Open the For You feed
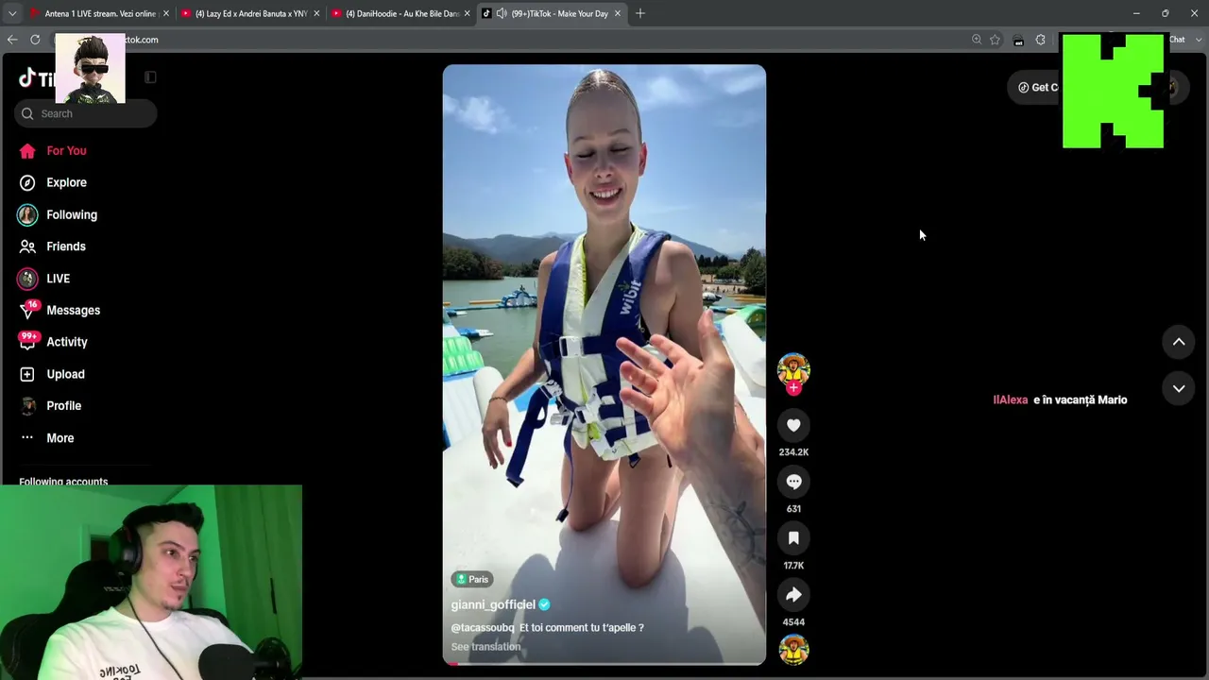The image size is (1209, 680). 53,151
